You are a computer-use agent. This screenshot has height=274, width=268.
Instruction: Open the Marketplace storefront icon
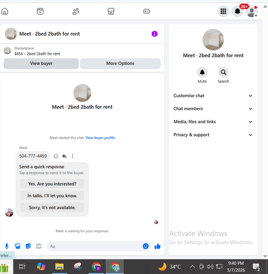pyautogui.click(x=111, y=11)
